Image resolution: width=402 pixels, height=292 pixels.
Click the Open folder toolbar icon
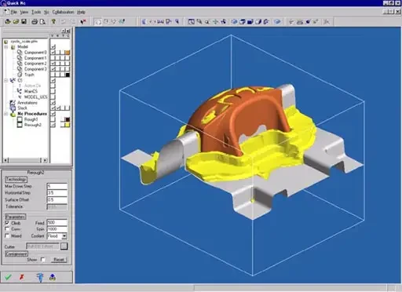click(x=16, y=22)
